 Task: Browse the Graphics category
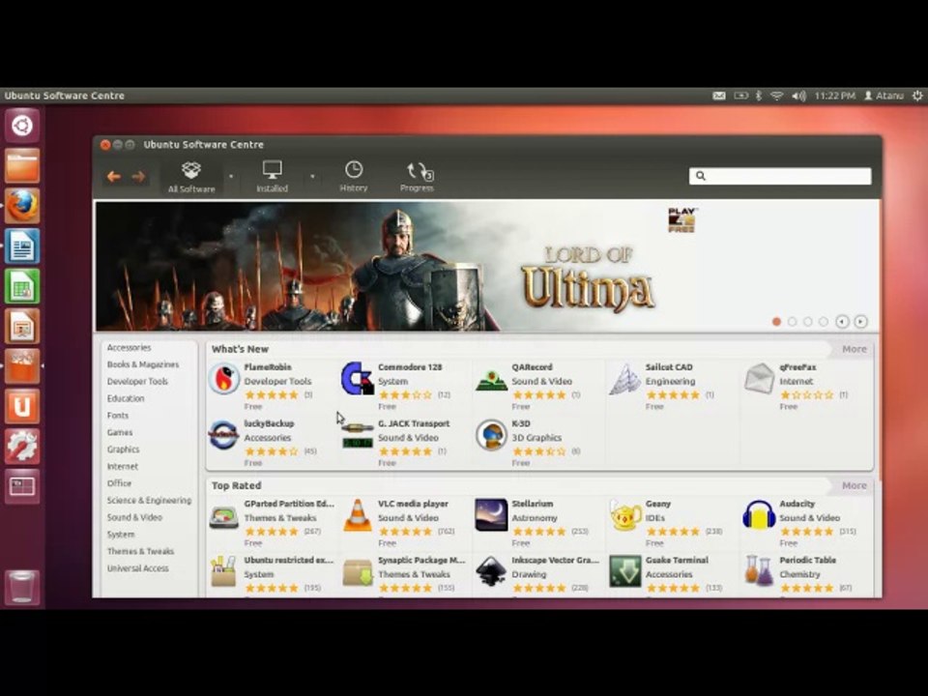(123, 449)
